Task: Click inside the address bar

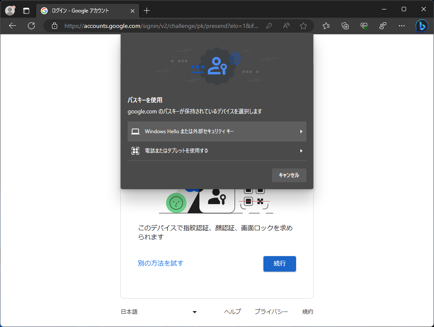Action: pos(159,26)
